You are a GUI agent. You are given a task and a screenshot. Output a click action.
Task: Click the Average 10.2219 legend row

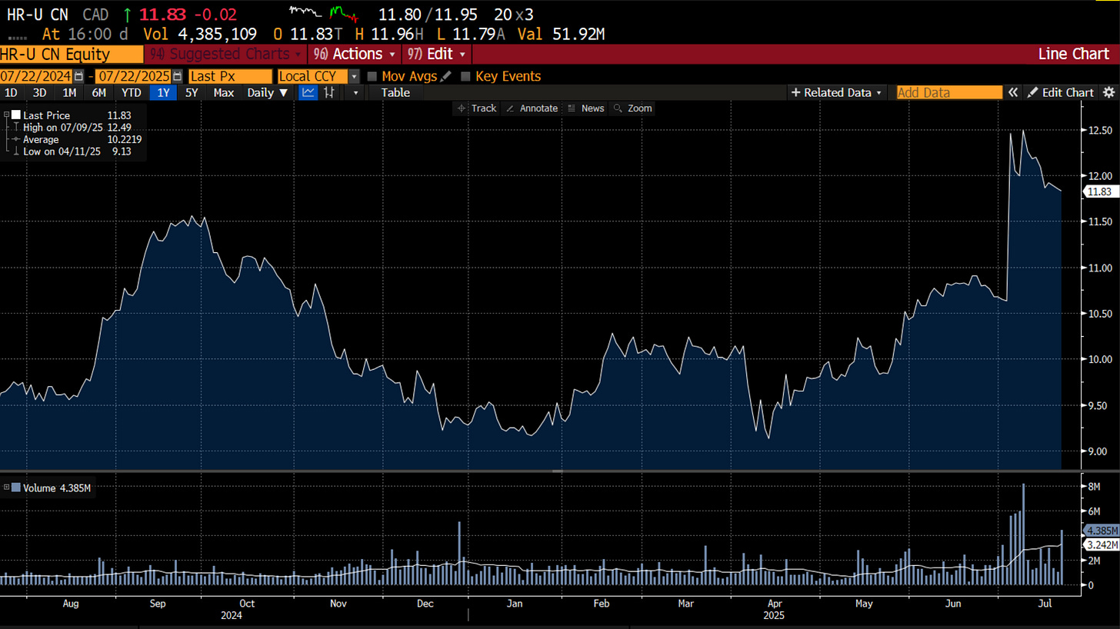(x=76, y=139)
